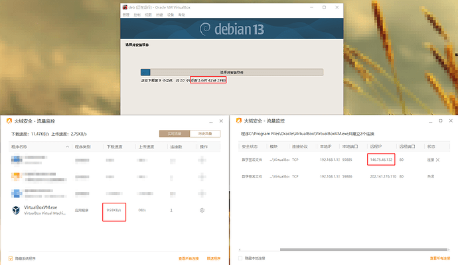Image resolution: width=458 pixels, height=265 pixels.
Task: Select the 实时流量 tab
Action: (x=173, y=133)
